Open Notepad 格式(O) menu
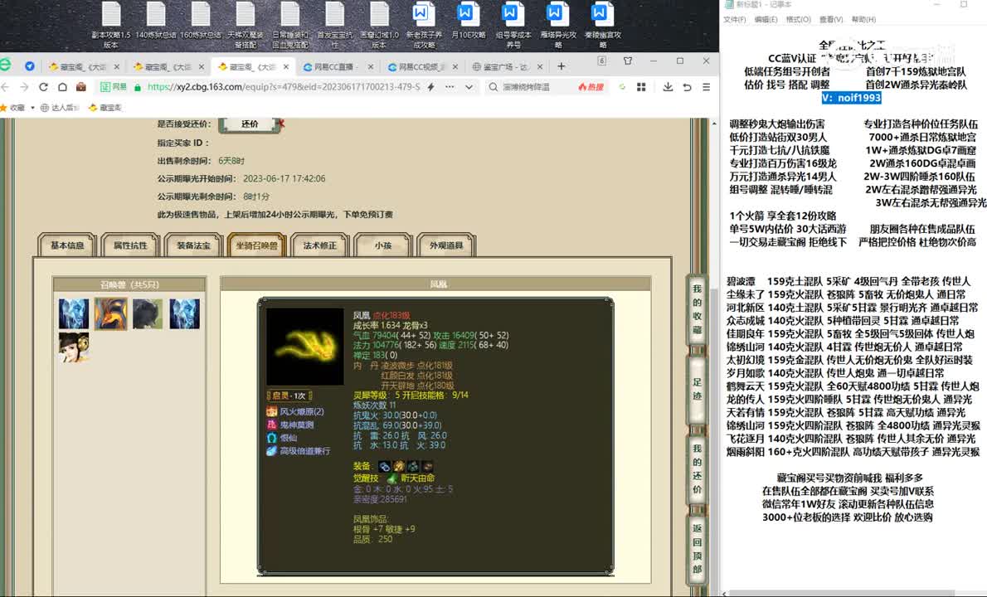This screenshot has height=597, width=987. coord(798,20)
